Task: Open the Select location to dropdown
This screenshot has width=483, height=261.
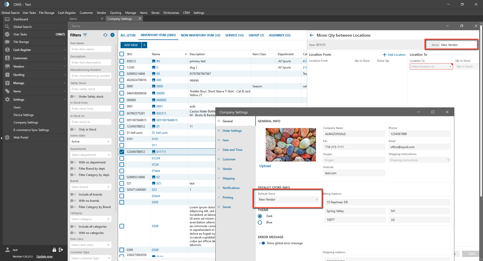Action: pos(431,67)
